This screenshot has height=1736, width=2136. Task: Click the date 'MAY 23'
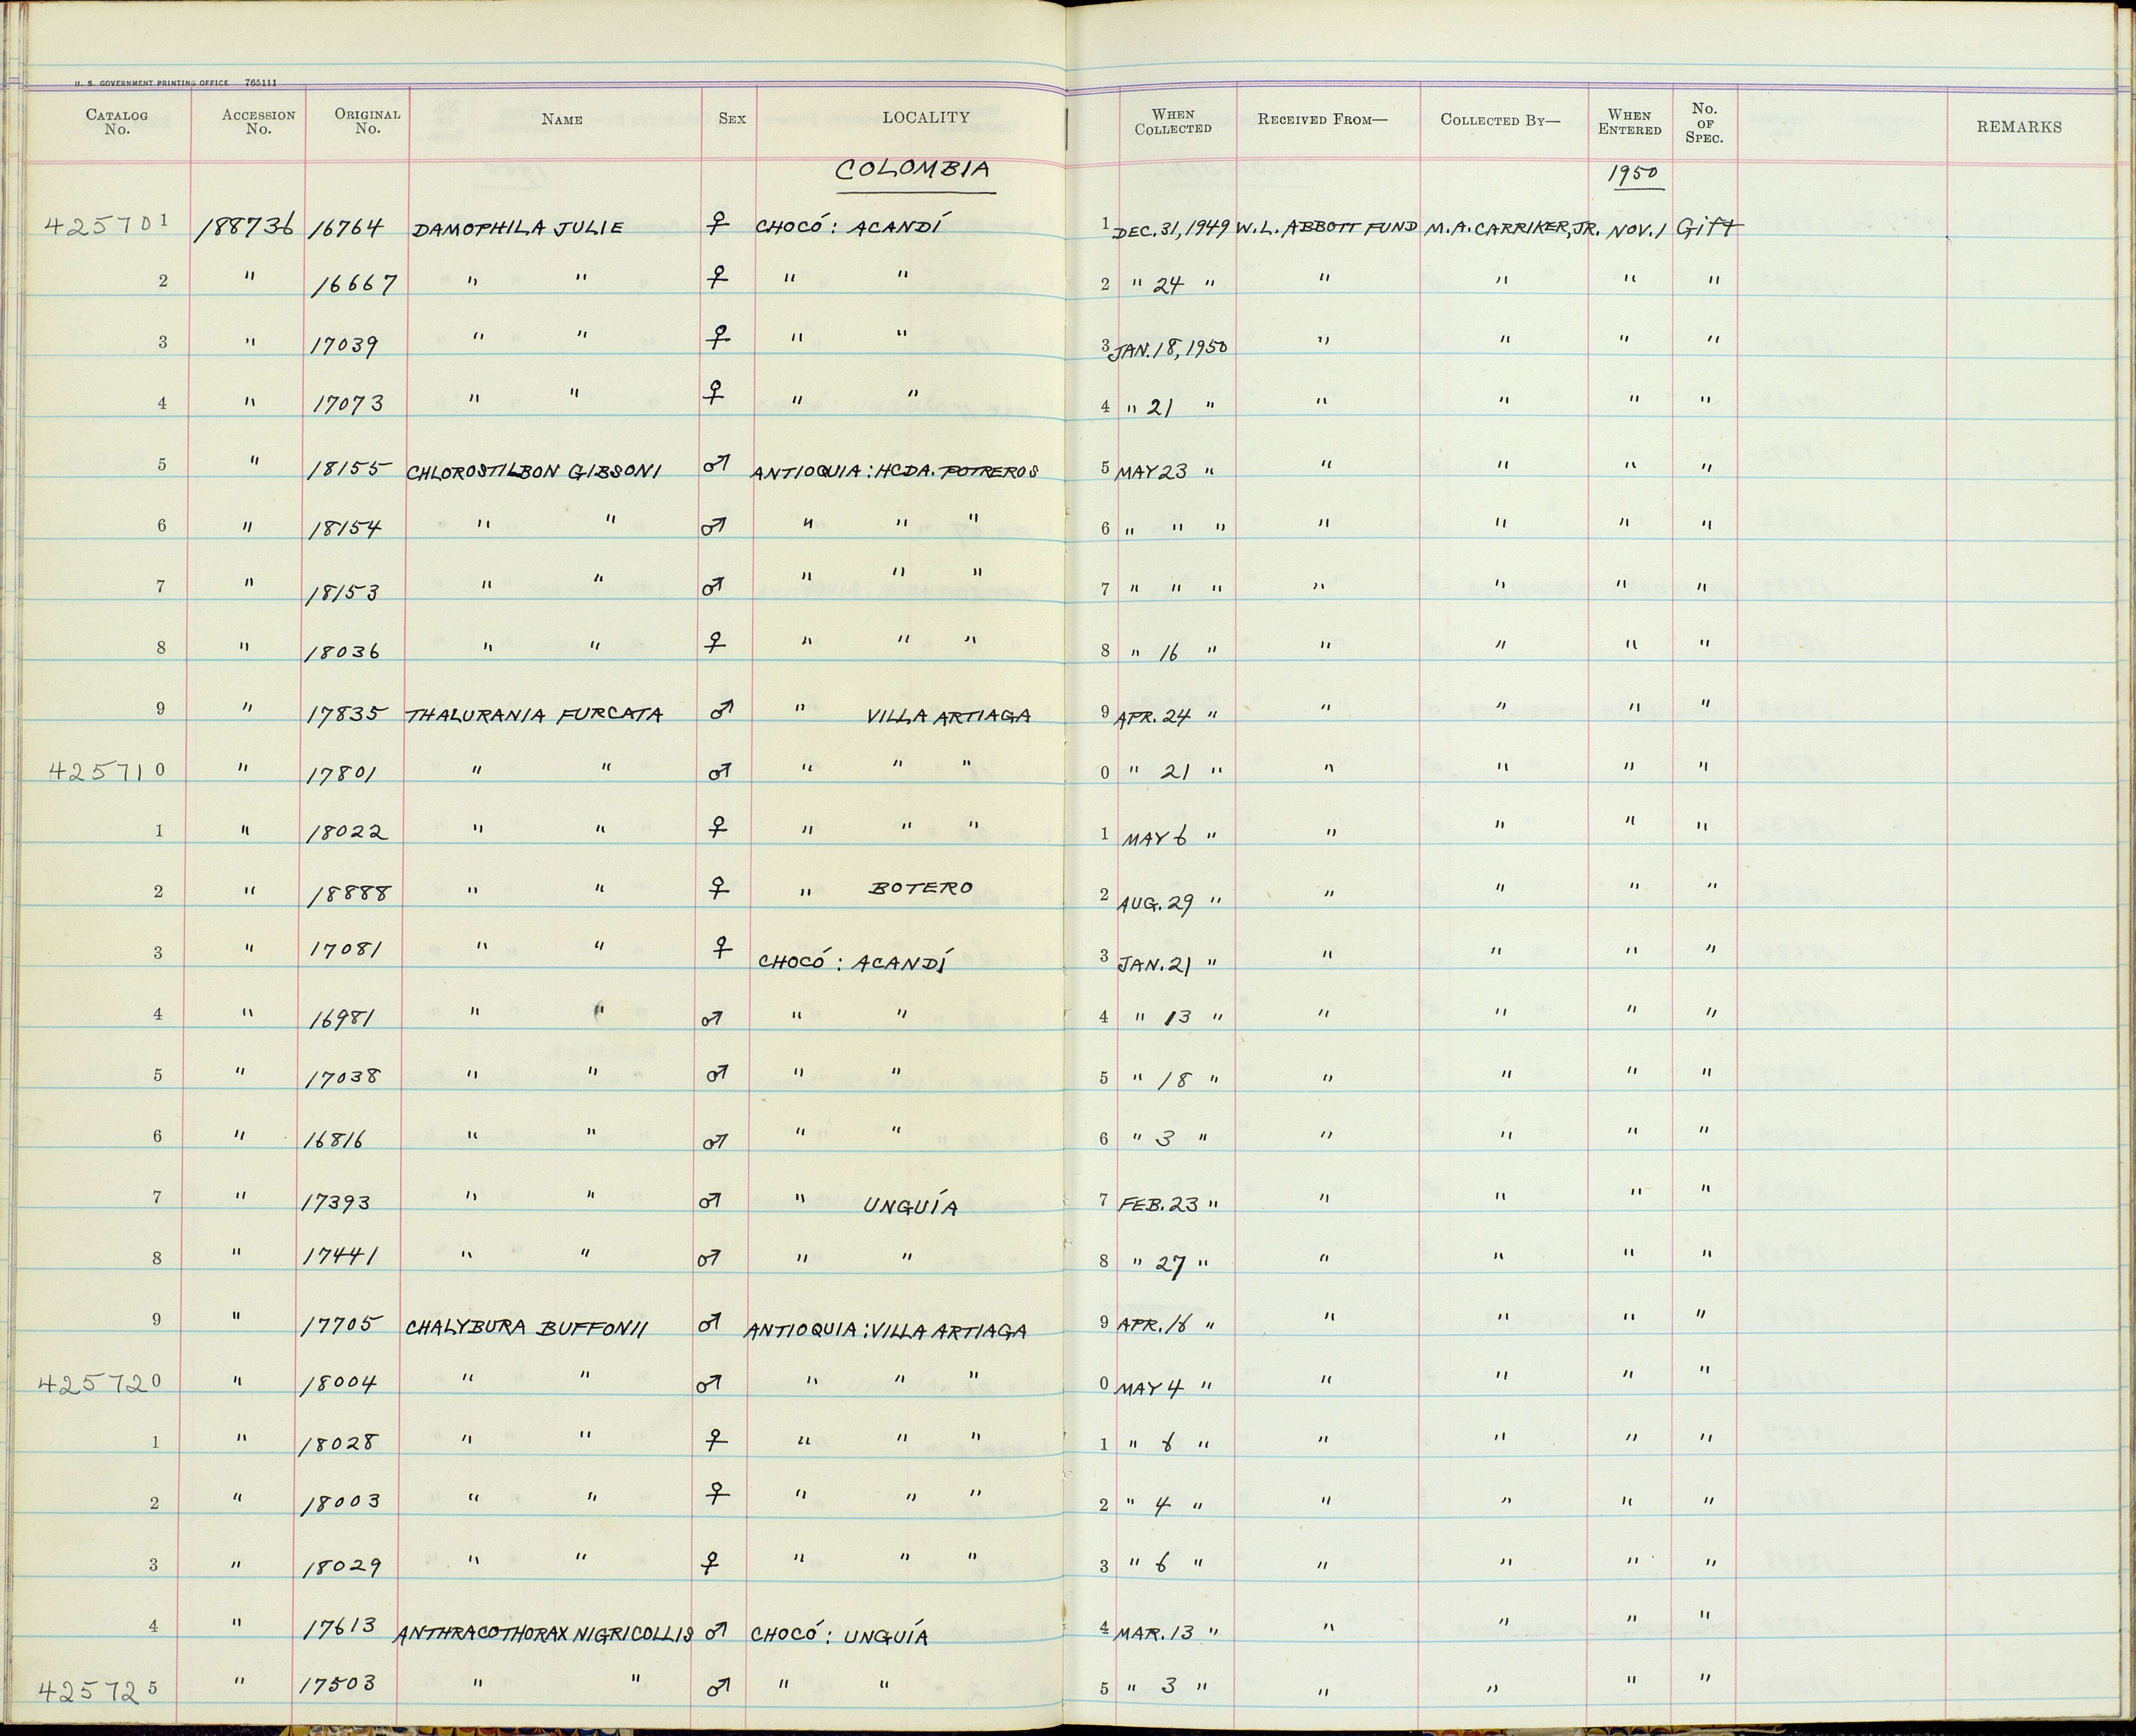(1152, 470)
